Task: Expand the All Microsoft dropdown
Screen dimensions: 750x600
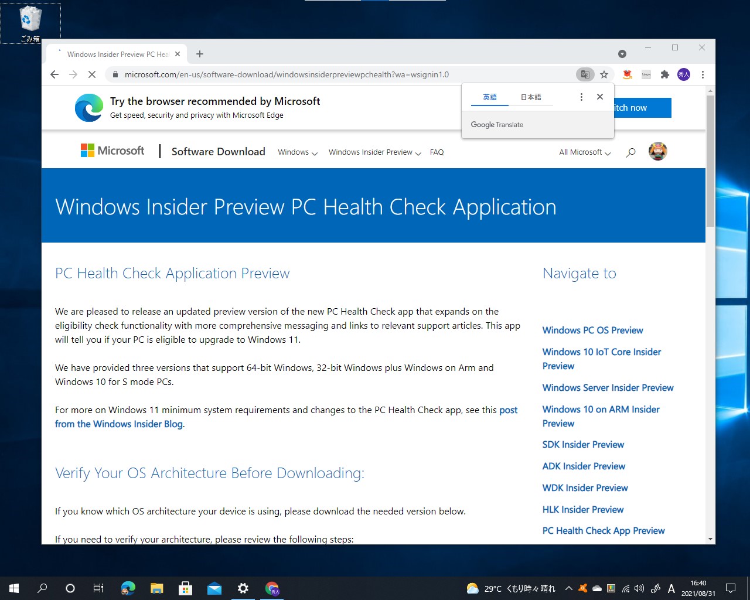Action: tap(584, 152)
